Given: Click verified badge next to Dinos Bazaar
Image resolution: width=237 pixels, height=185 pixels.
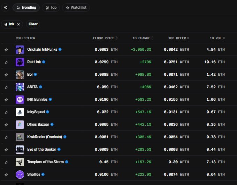Looking at the screenshot, I should click(52, 124).
